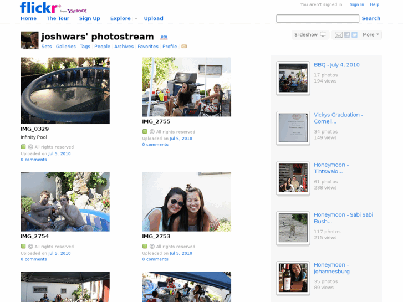Image resolution: width=403 pixels, height=302 pixels.
Task: Expand the Explore menu arrow
Action: point(136,18)
